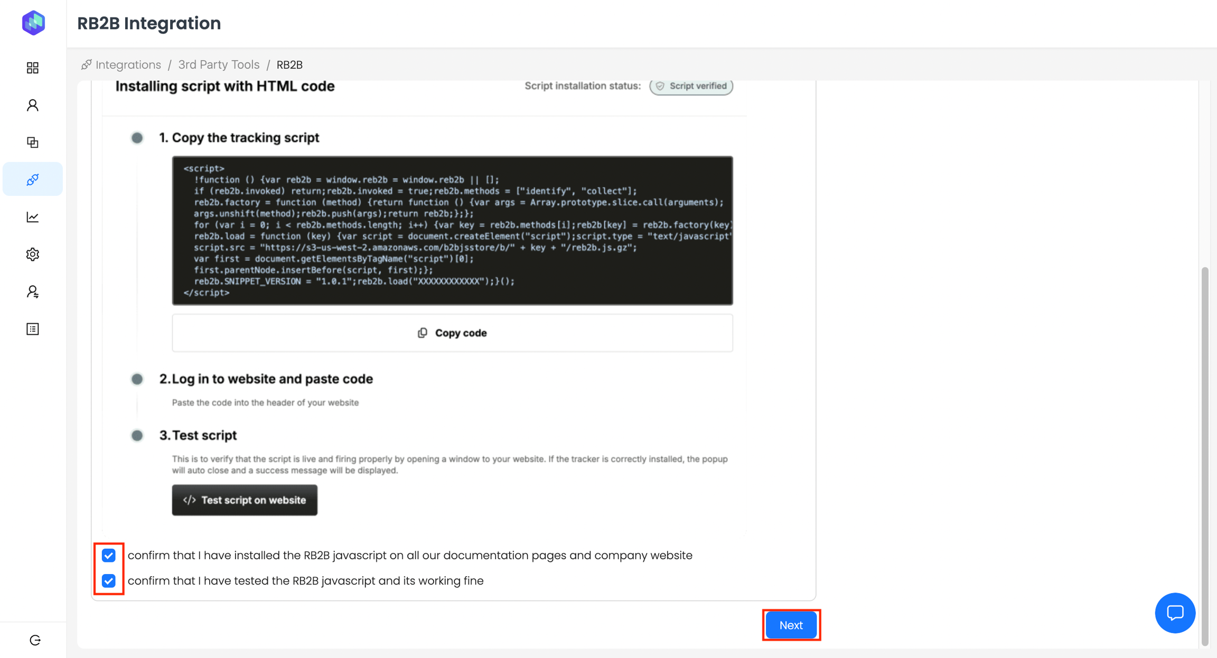Click the Script verified status badge
The height and width of the screenshot is (658, 1217).
[691, 86]
